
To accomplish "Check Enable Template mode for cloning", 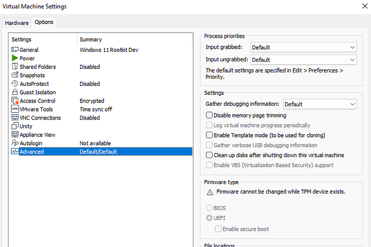I will 209,135.
